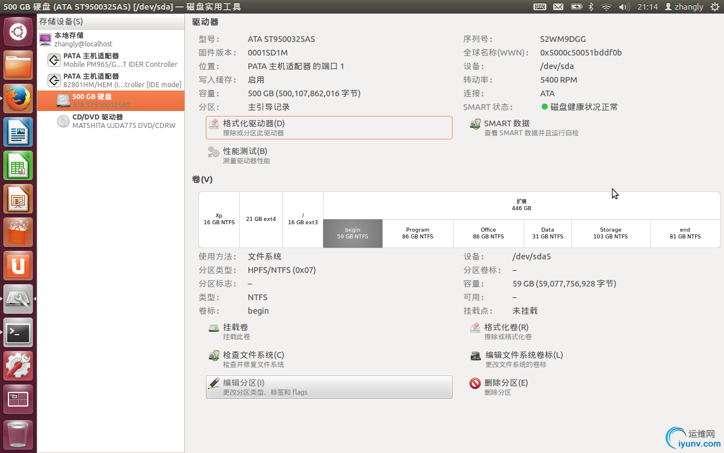Click 删除分区(E) to delete the partition
This screenshot has width=724, height=453.
[499, 387]
